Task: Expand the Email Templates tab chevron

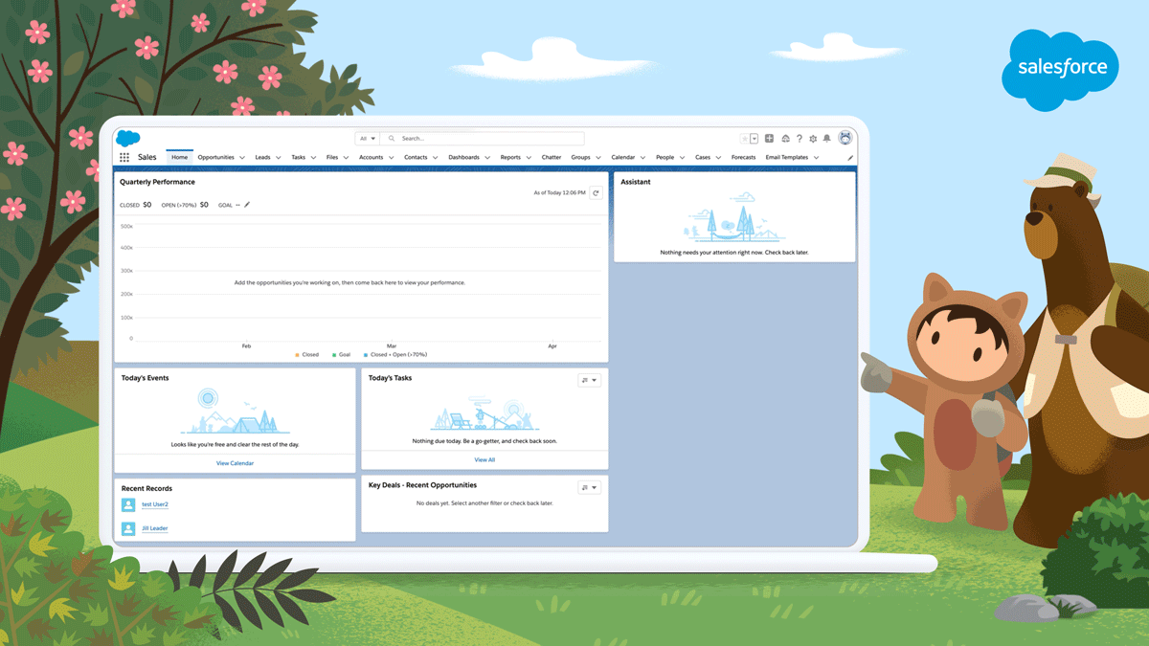Action: (x=817, y=158)
